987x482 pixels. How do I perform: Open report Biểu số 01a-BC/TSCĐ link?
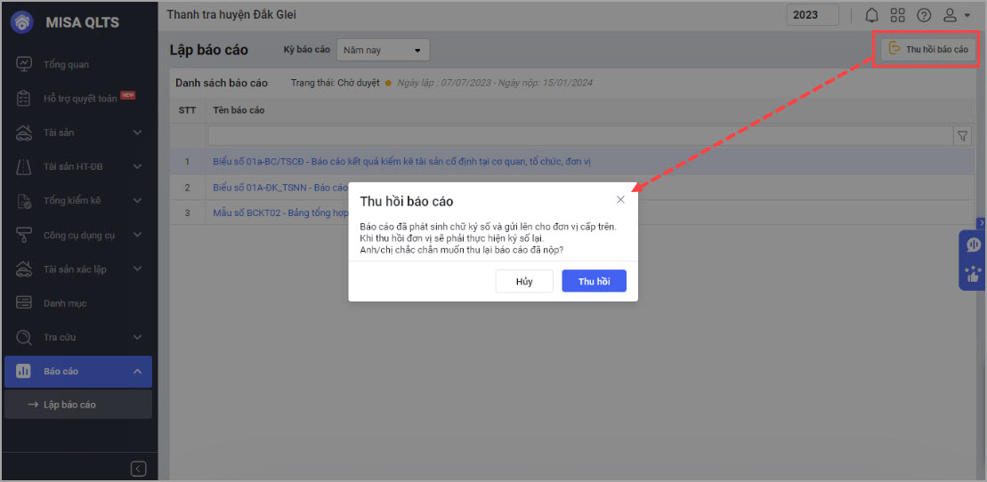[401, 162]
